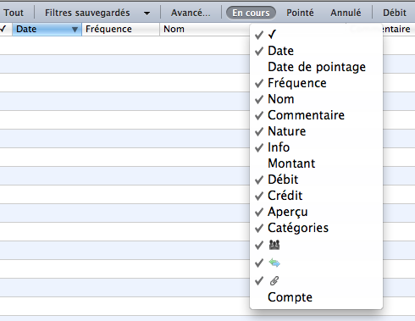Click the checkmark column header
The height and width of the screenshot is (321, 415).
[3, 29]
